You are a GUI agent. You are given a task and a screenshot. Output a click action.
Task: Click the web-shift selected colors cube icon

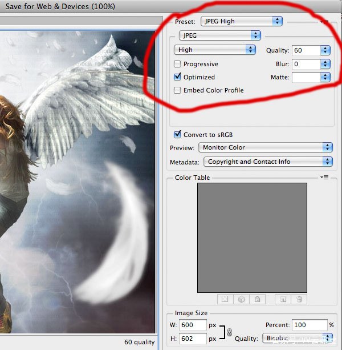tap(241, 299)
